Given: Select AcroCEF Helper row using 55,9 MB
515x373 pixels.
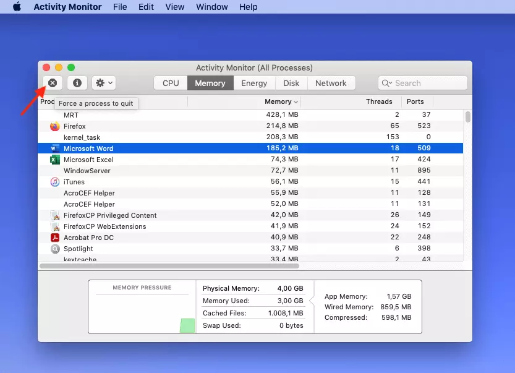Looking at the screenshot, I should click(x=250, y=193).
